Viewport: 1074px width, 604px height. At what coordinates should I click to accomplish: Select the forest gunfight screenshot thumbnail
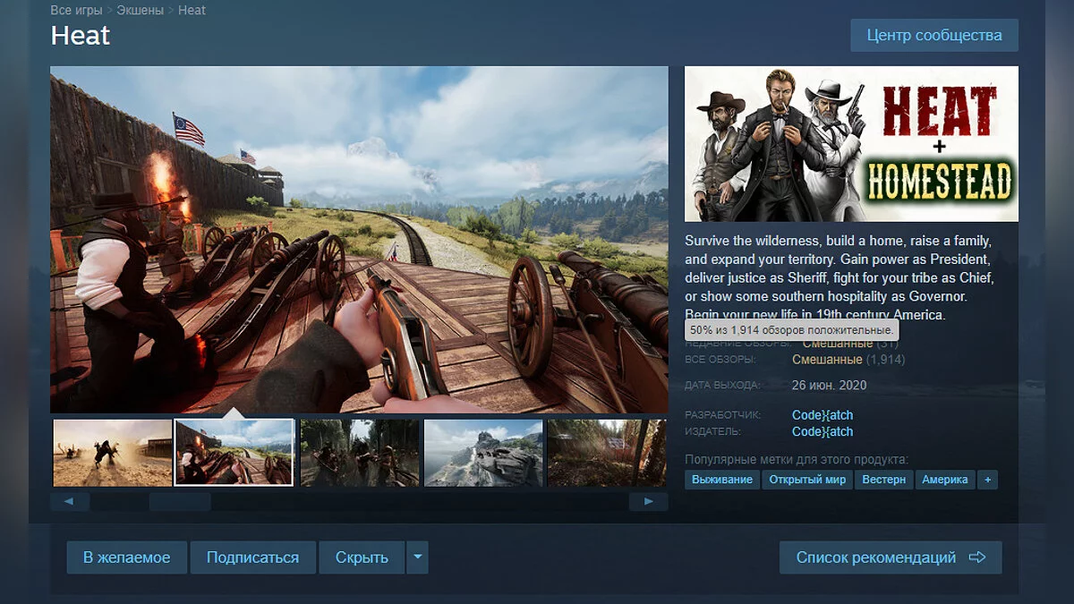359,453
